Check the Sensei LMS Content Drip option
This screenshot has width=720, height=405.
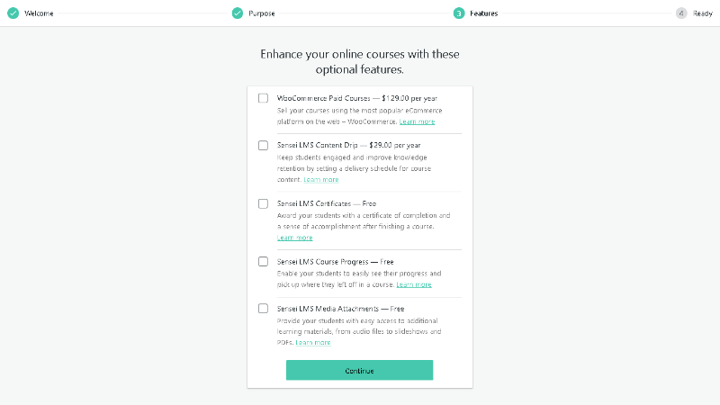(263, 146)
